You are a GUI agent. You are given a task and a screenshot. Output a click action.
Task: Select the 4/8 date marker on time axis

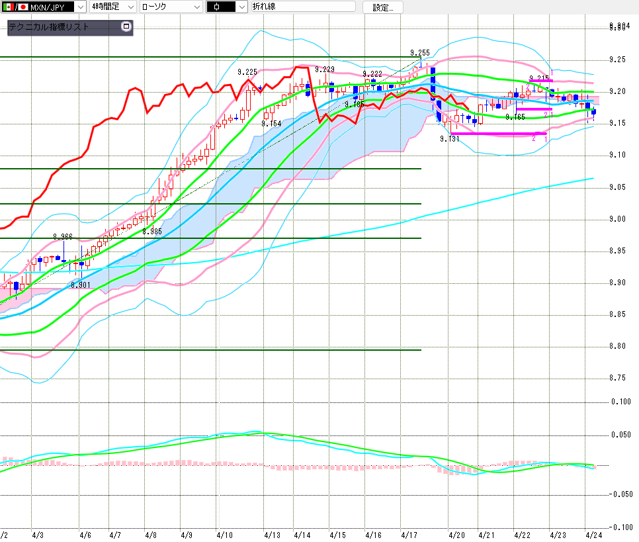click(x=150, y=534)
